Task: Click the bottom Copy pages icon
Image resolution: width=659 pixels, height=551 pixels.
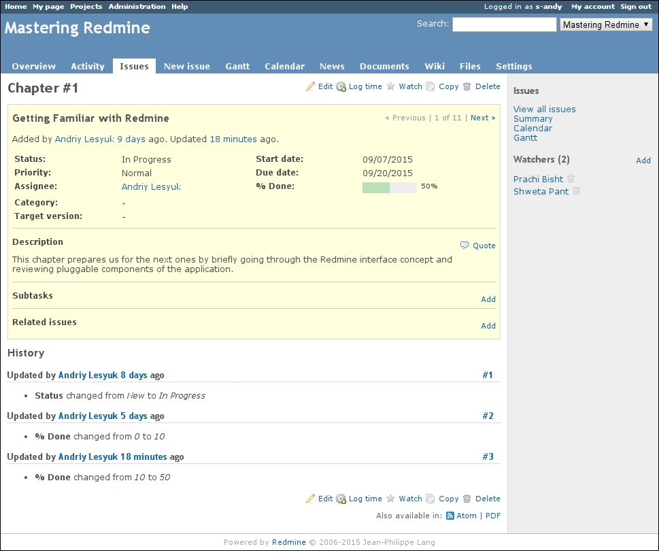Action: click(430, 499)
